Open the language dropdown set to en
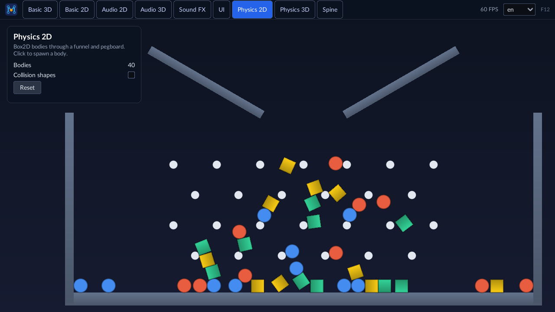 (x=519, y=10)
